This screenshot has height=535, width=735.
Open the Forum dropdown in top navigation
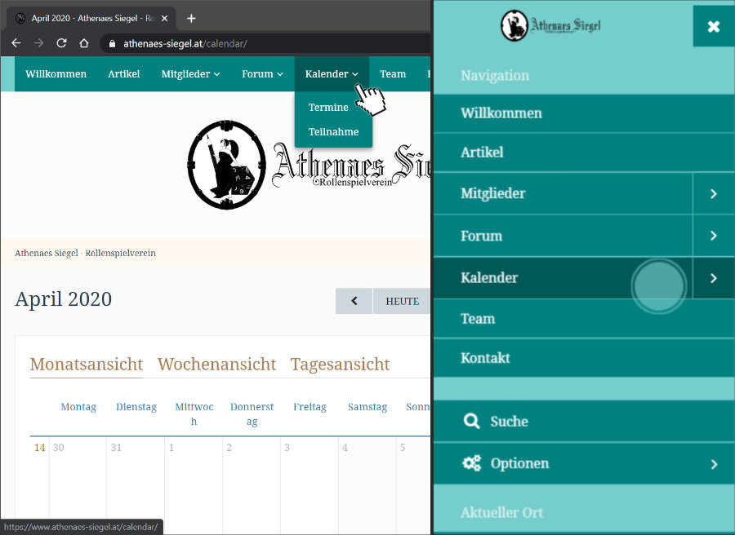(x=262, y=74)
